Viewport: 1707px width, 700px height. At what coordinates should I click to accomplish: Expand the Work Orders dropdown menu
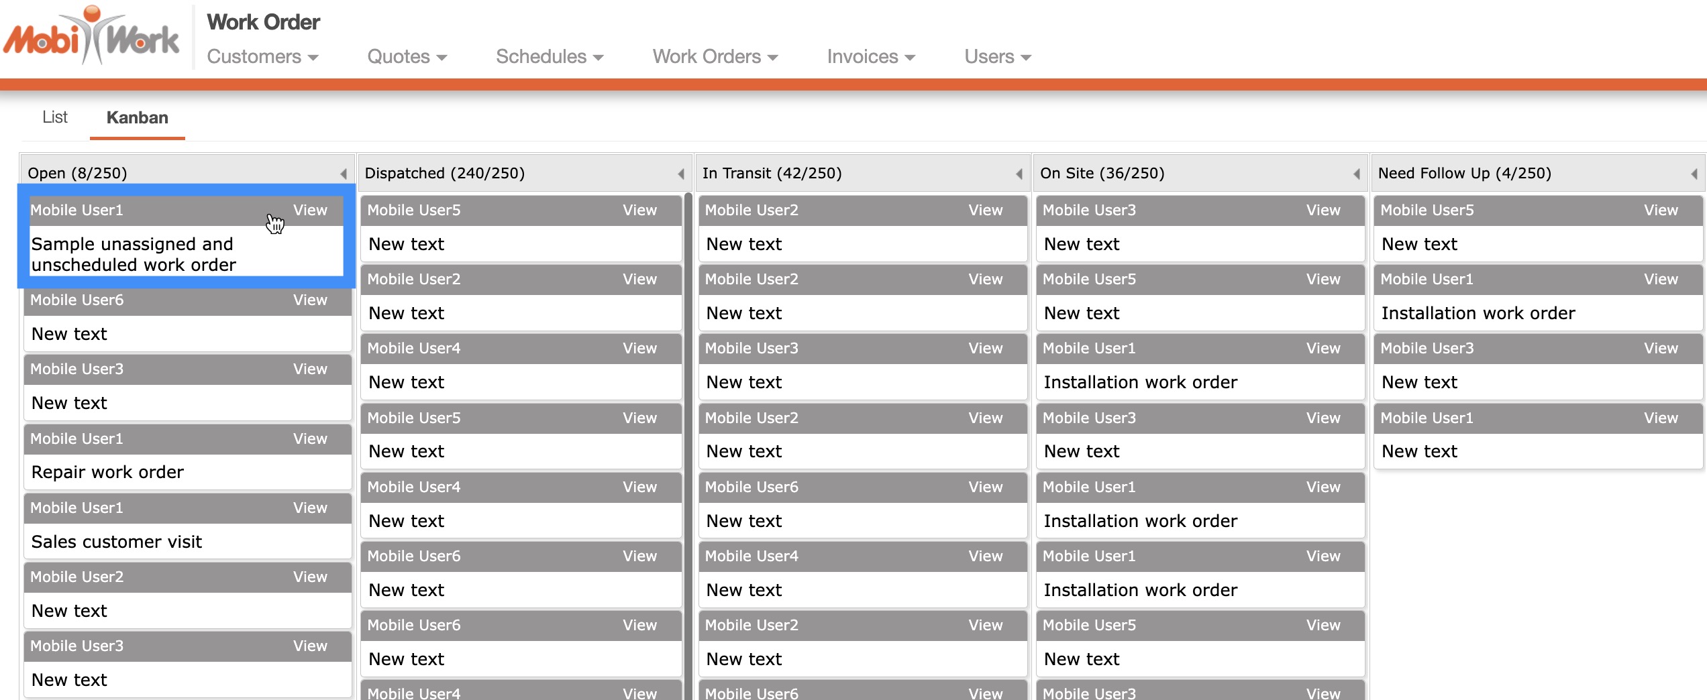(x=715, y=57)
